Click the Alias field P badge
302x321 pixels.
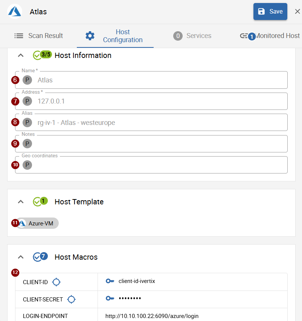tap(27, 122)
